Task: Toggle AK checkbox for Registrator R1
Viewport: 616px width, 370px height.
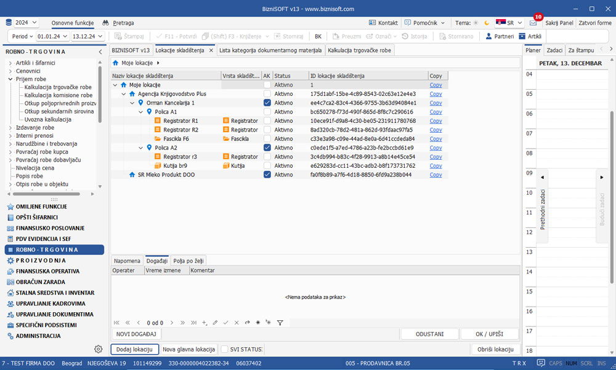Action: point(267,121)
